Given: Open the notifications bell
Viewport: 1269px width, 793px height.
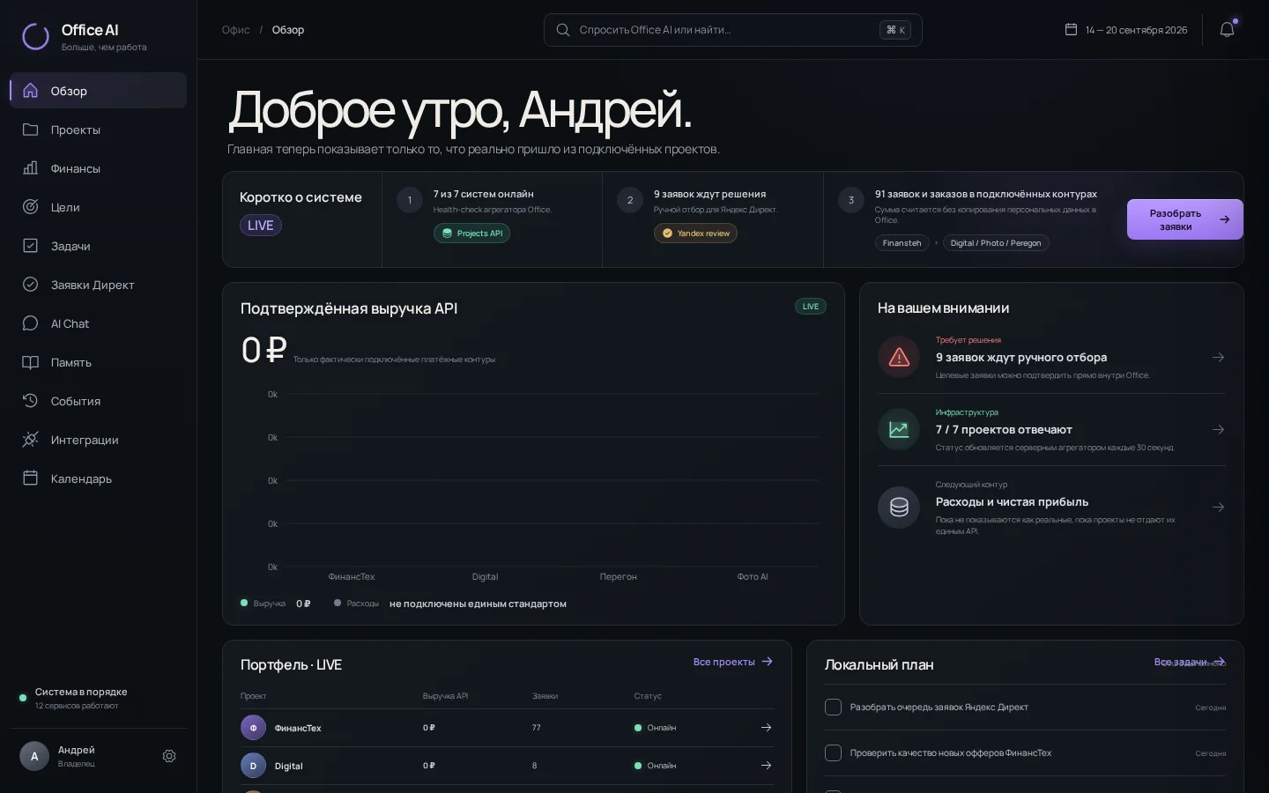Looking at the screenshot, I should 1227,30.
